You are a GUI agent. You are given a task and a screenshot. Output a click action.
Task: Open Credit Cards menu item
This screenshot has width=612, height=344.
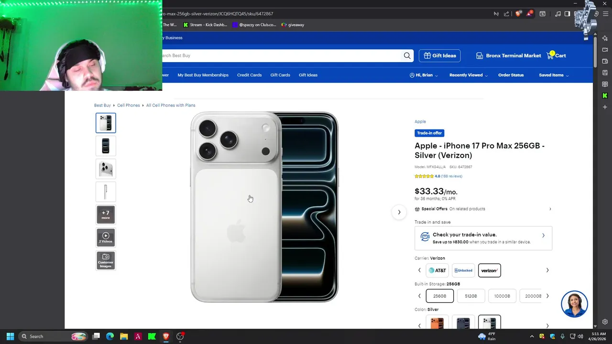[x=249, y=75]
